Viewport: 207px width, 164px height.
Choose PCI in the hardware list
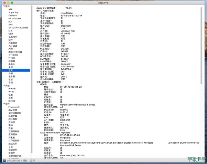pos(10,22)
